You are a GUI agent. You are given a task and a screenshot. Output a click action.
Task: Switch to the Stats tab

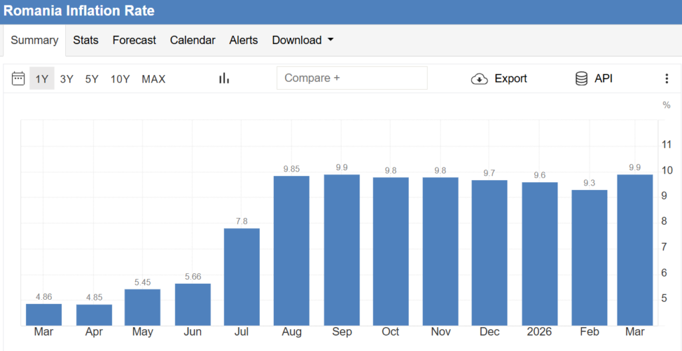coord(86,40)
